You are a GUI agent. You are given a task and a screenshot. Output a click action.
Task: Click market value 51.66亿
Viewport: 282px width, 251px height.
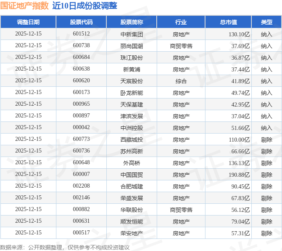[x=241, y=128]
